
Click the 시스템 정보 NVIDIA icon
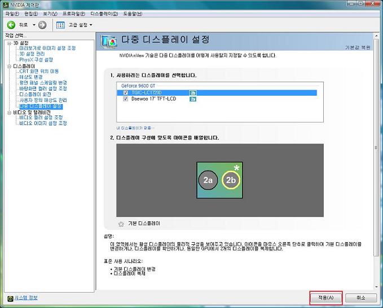pyautogui.click(x=10, y=298)
